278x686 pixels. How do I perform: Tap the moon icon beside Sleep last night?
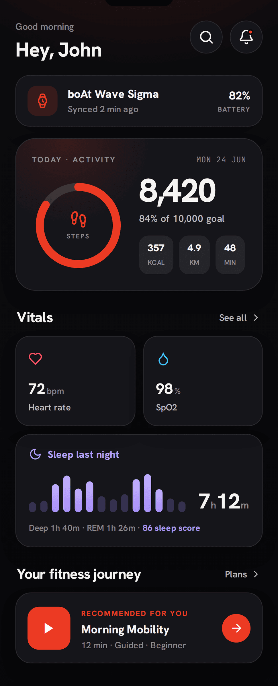35,454
